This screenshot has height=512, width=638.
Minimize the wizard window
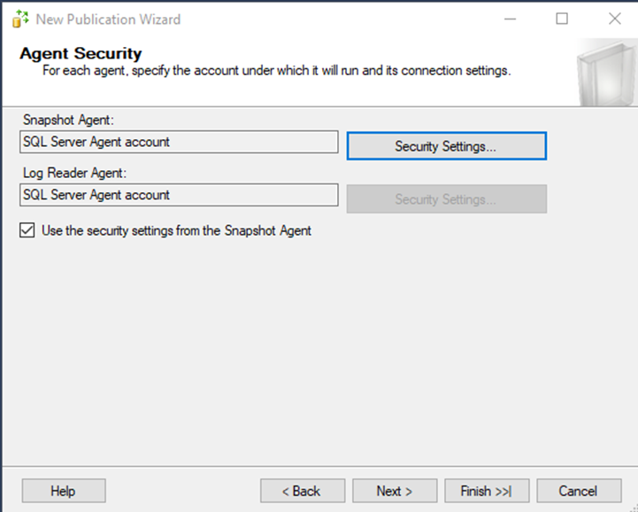(x=510, y=19)
